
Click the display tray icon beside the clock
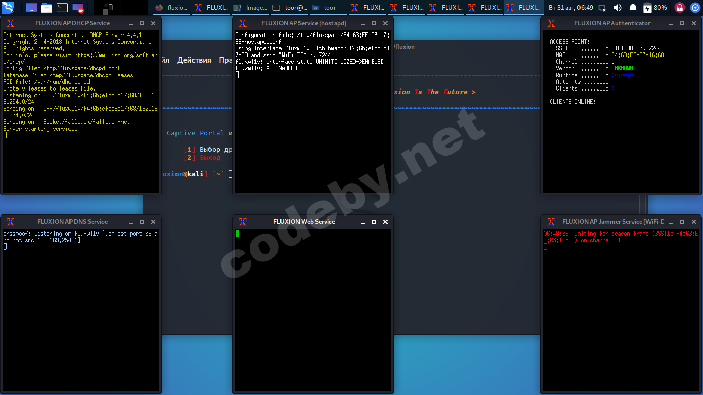point(602,8)
